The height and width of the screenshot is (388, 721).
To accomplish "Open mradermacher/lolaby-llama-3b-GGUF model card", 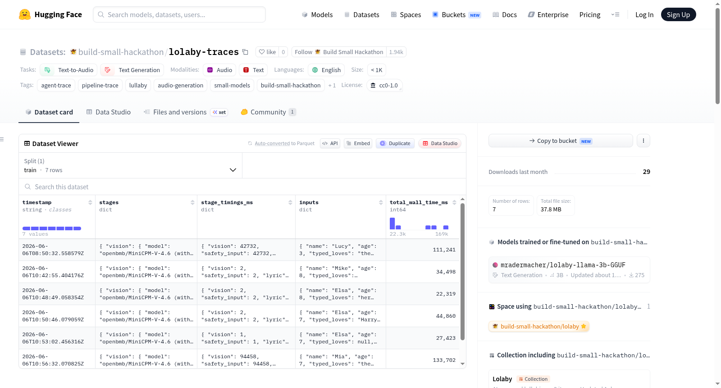I will click(569, 269).
